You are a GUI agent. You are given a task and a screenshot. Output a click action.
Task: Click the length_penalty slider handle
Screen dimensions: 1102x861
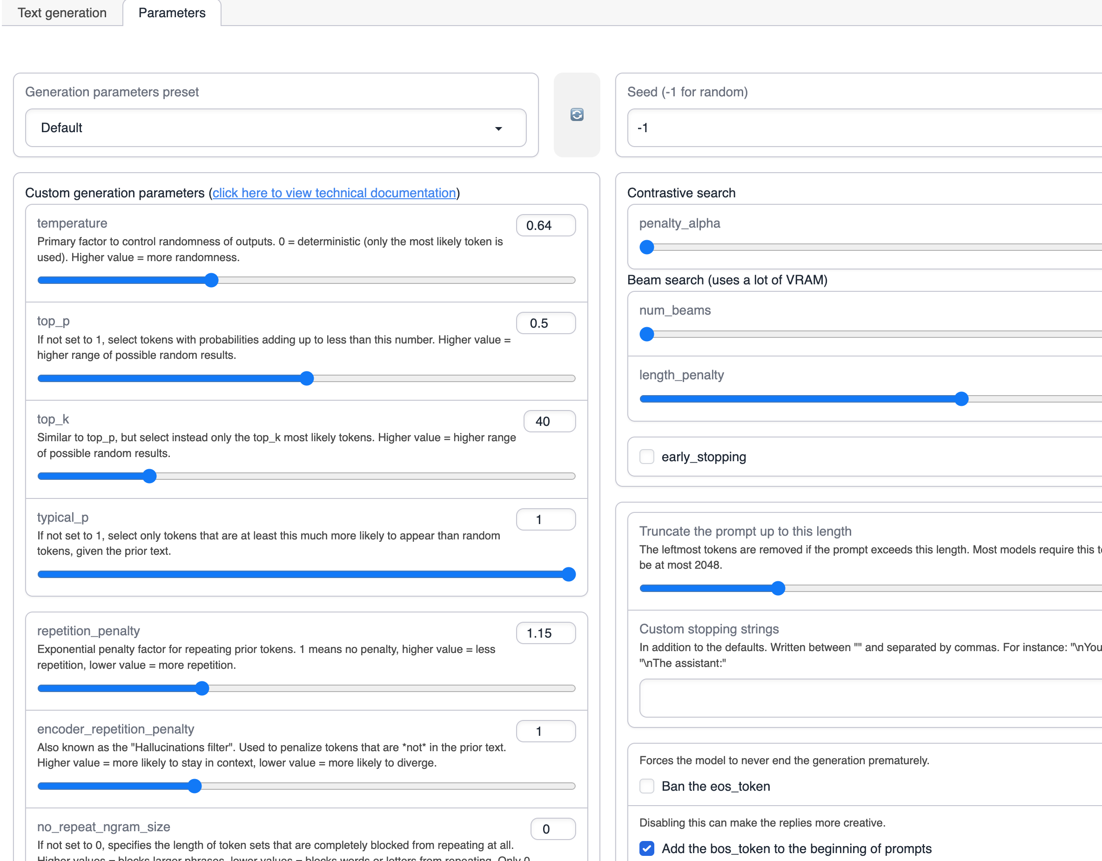click(x=962, y=399)
